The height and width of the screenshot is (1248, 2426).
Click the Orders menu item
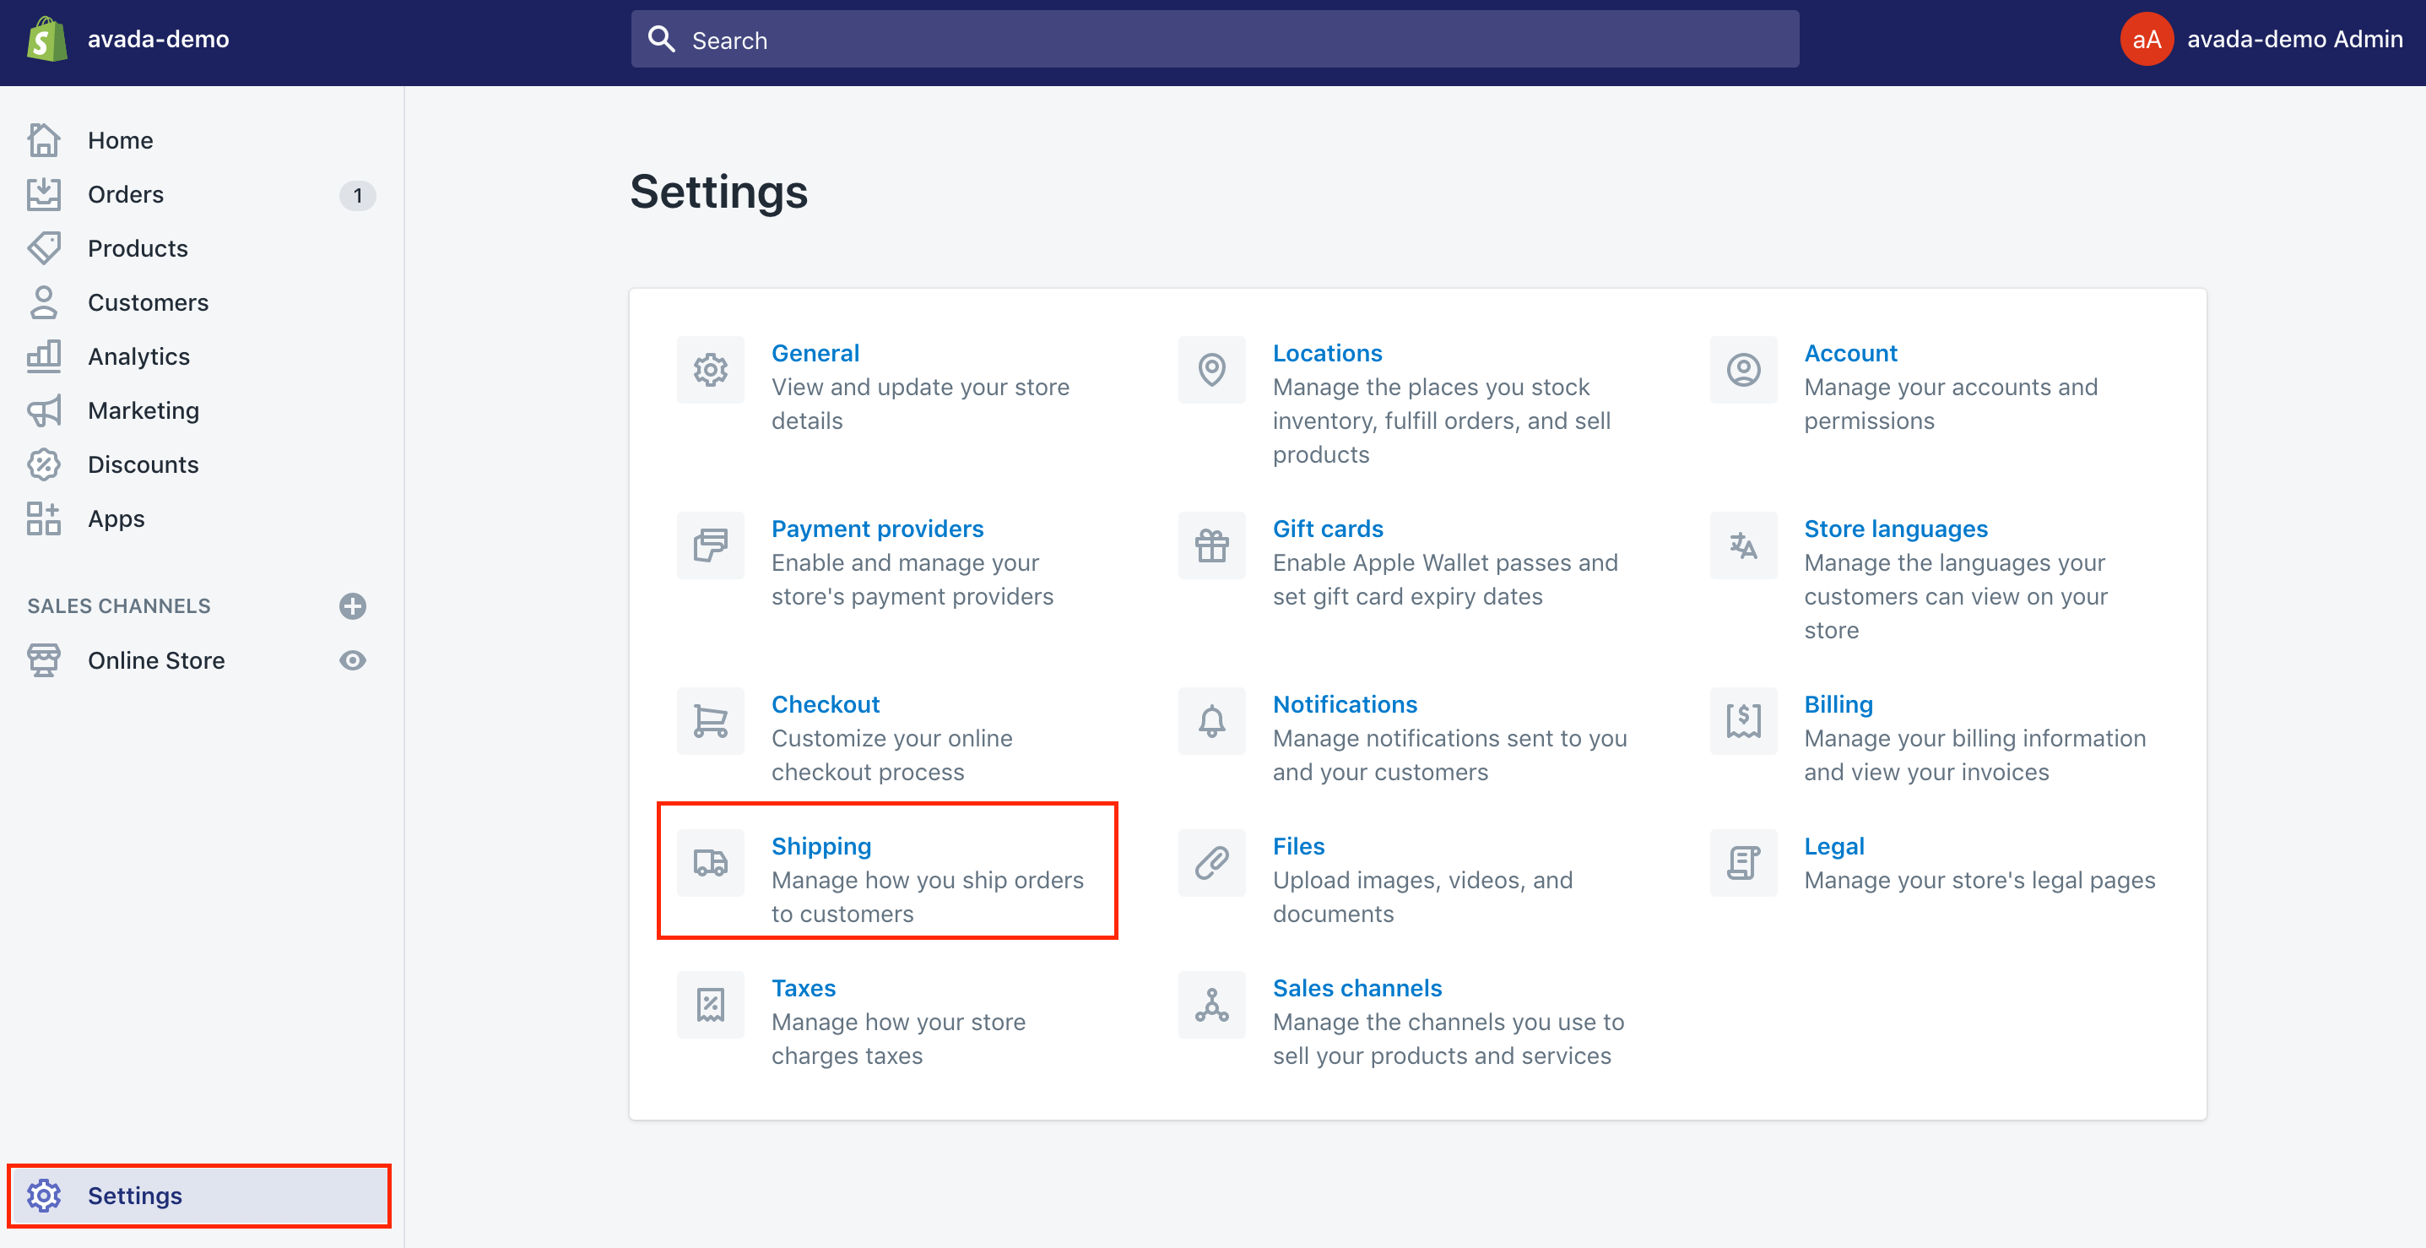(x=126, y=193)
